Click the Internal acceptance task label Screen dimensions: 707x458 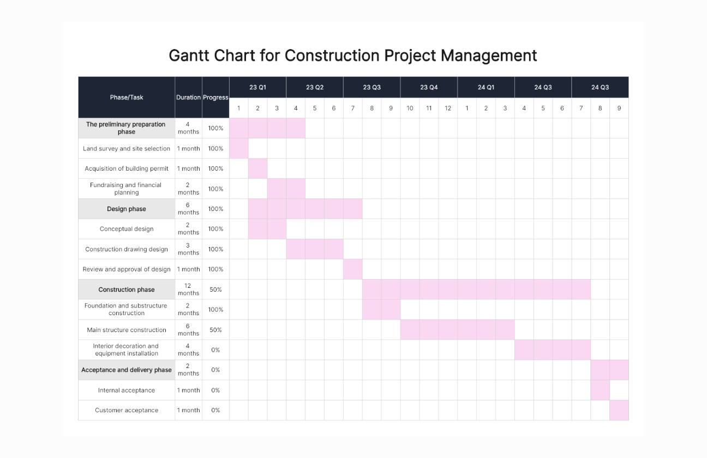(127, 390)
